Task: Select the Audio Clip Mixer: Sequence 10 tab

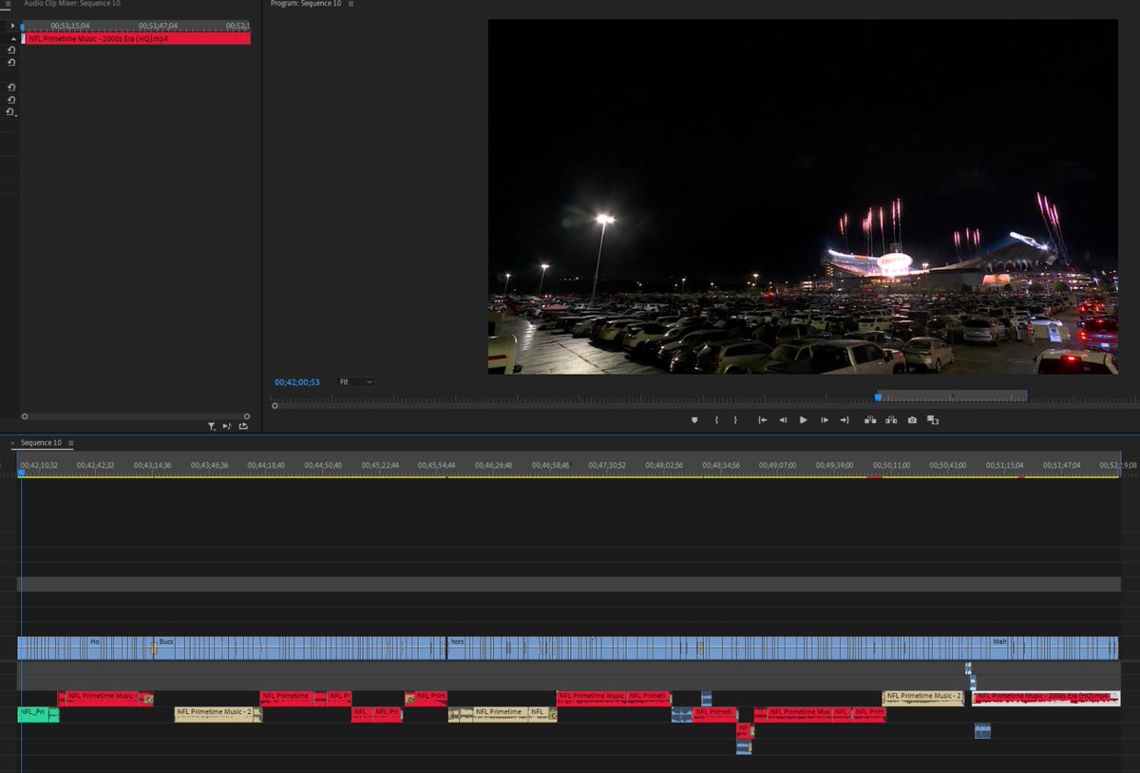Action: pyautogui.click(x=72, y=4)
